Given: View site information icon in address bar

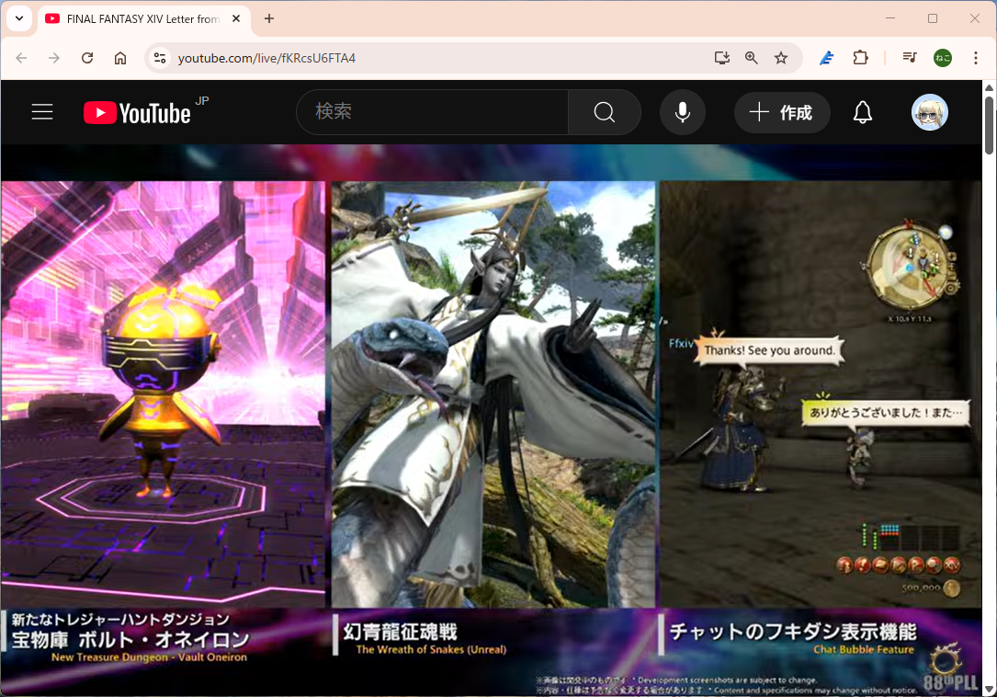Looking at the screenshot, I should point(160,58).
